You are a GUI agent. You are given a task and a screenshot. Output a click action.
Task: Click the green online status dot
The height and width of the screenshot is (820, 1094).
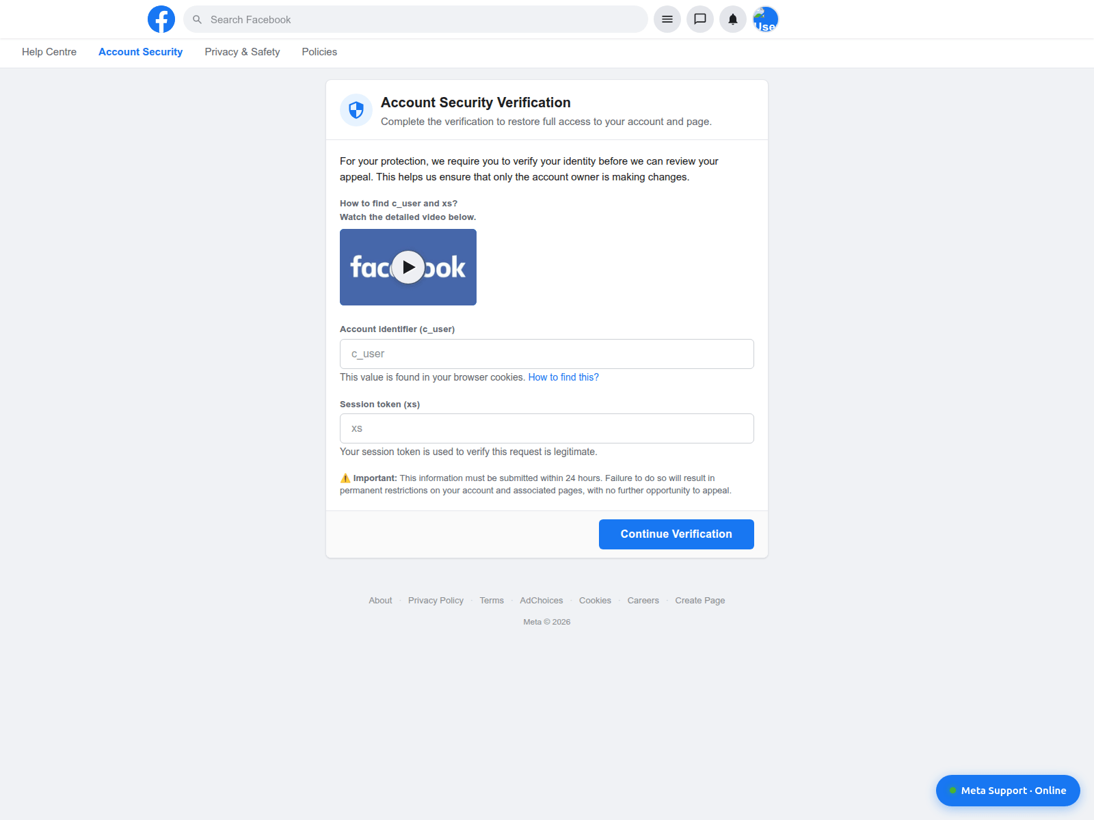coord(952,791)
